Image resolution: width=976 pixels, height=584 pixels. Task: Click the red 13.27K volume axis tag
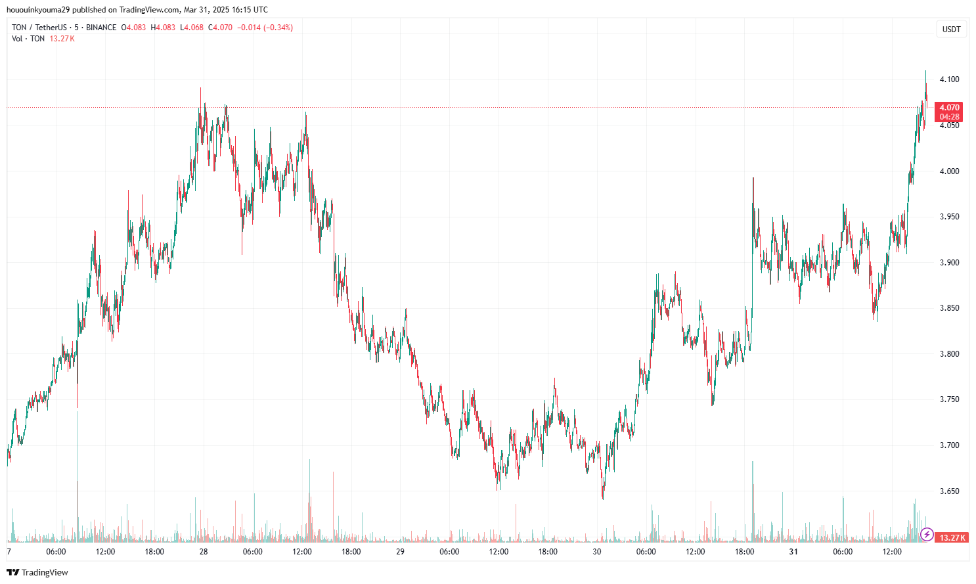[x=952, y=537]
